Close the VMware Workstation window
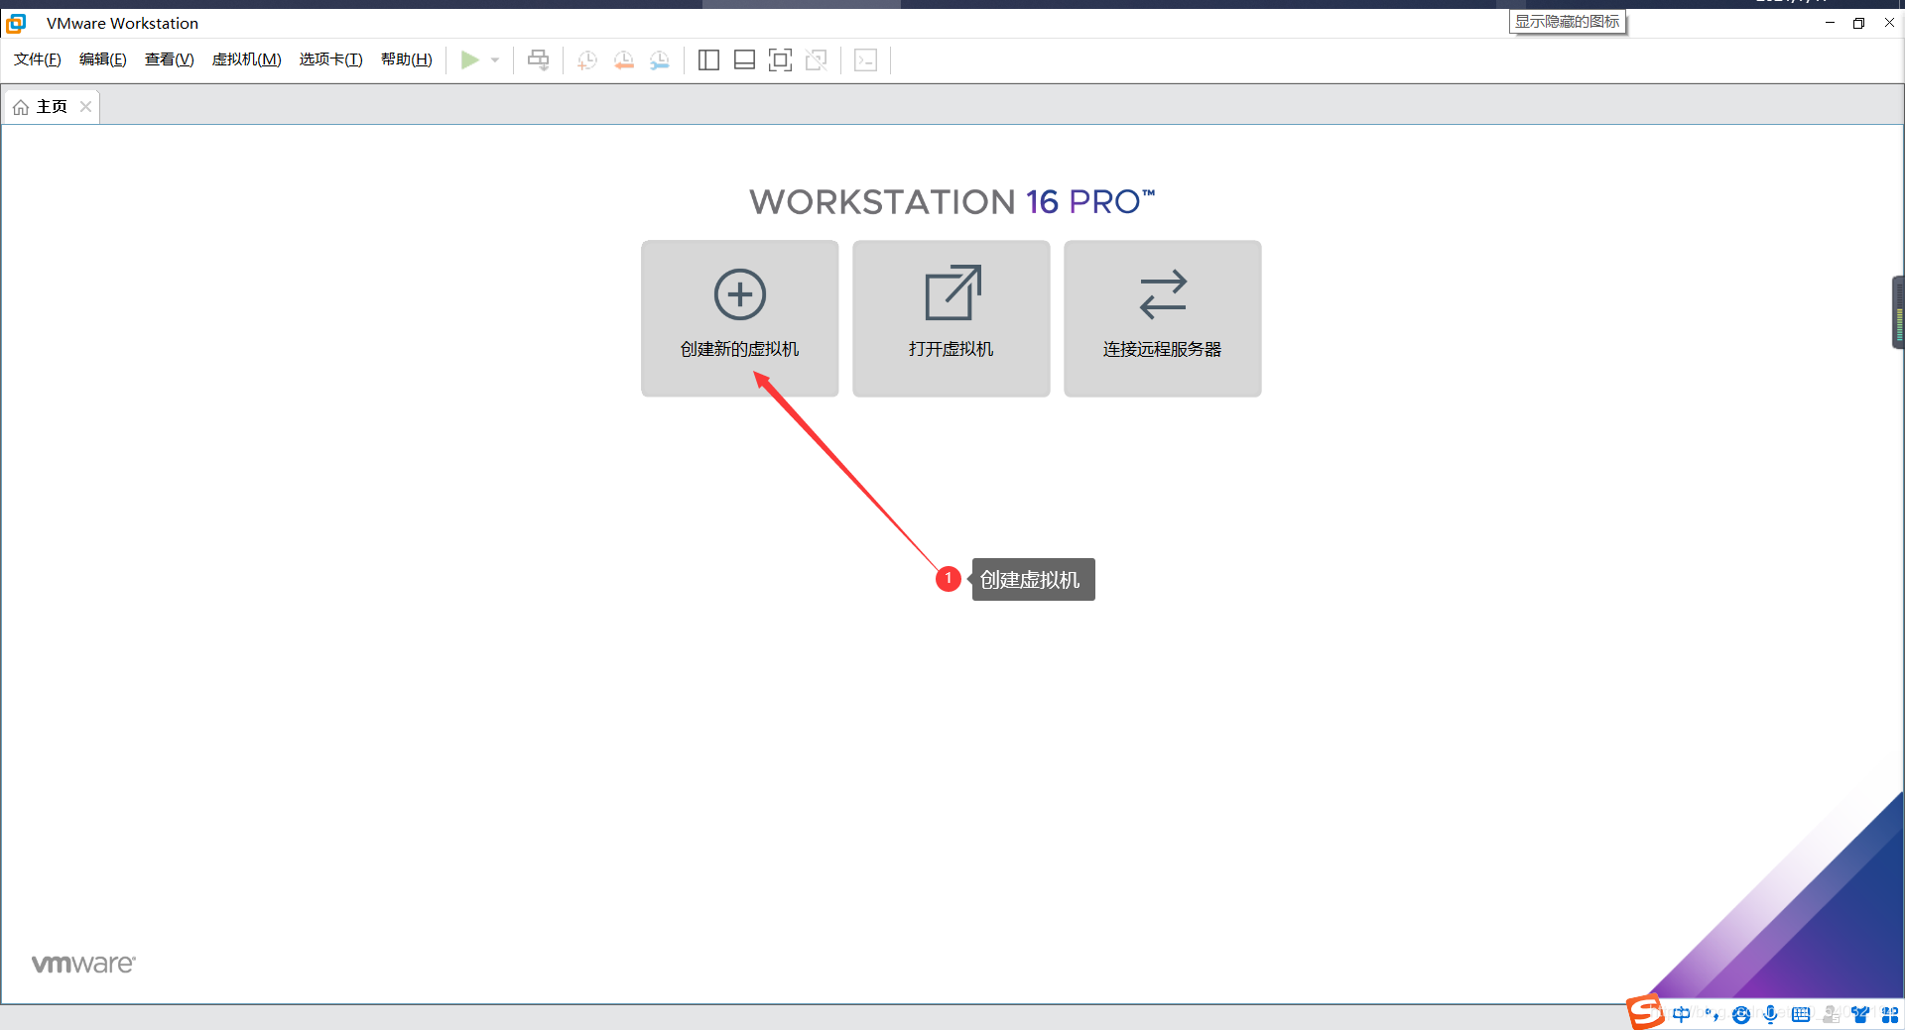This screenshot has width=1905, height=1030. click(1889, 23)
